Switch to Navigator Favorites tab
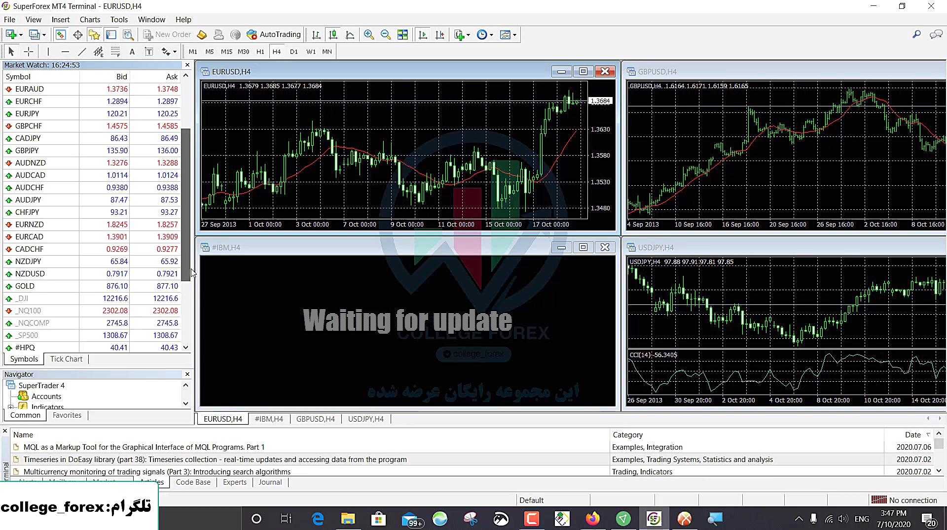The height and width of the screenshot is (530, 947). coord(67,415)
